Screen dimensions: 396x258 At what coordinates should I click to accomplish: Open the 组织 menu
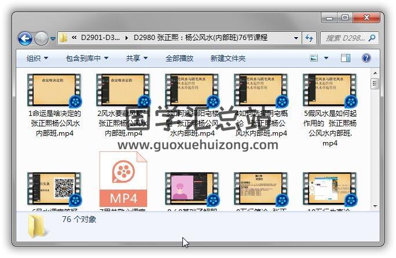(37, 59)
